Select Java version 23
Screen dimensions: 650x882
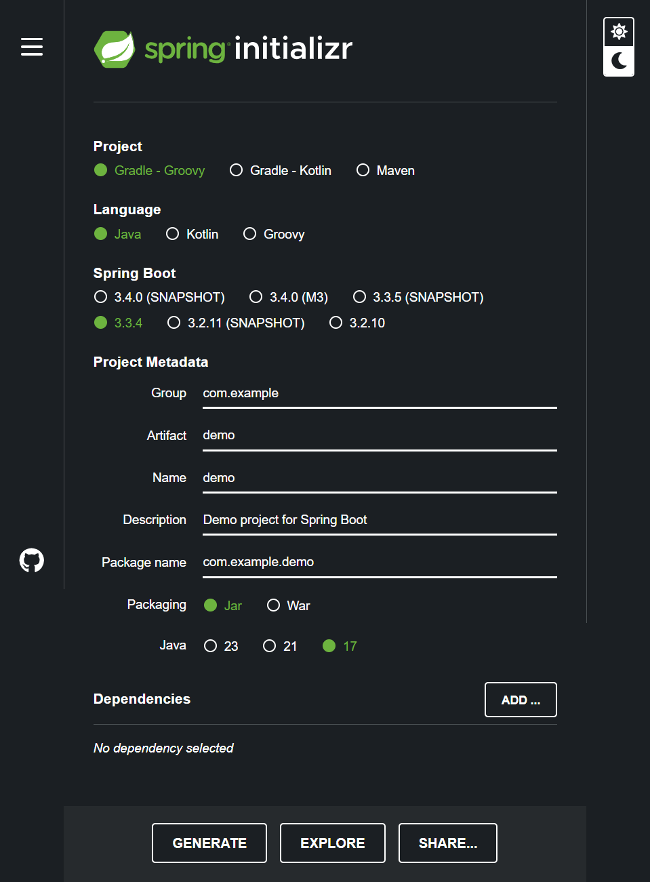[221, 646]
